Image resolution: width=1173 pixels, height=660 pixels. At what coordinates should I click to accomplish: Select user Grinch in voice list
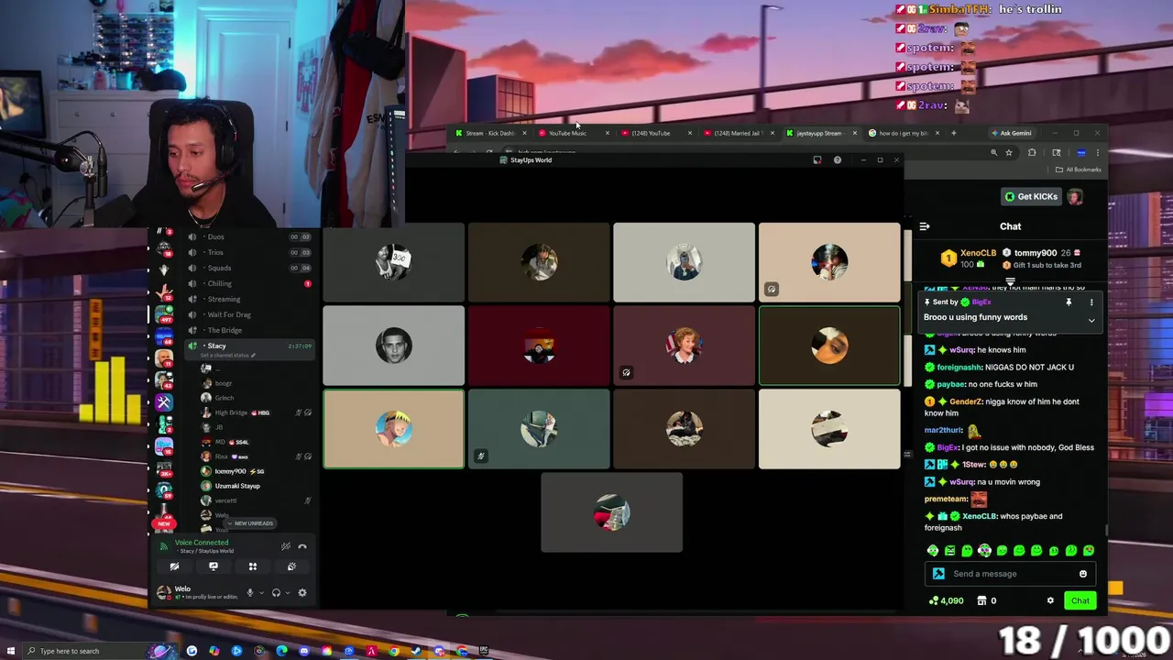point(257,398)
